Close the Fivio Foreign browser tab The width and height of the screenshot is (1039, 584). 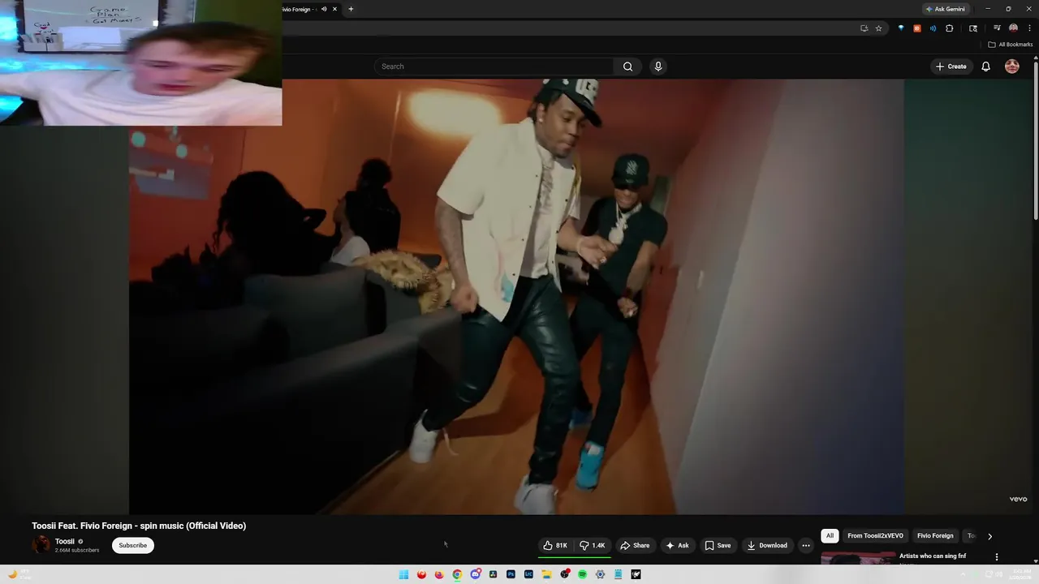click(334, 9)
